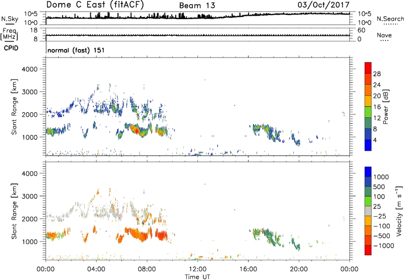Click the "00:00" label at the start of the time axis

(x=45, y=269)
